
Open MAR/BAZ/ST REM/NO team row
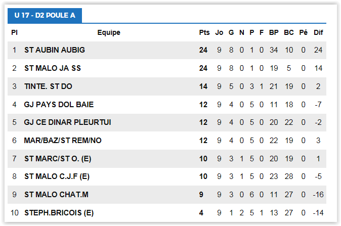63,141
